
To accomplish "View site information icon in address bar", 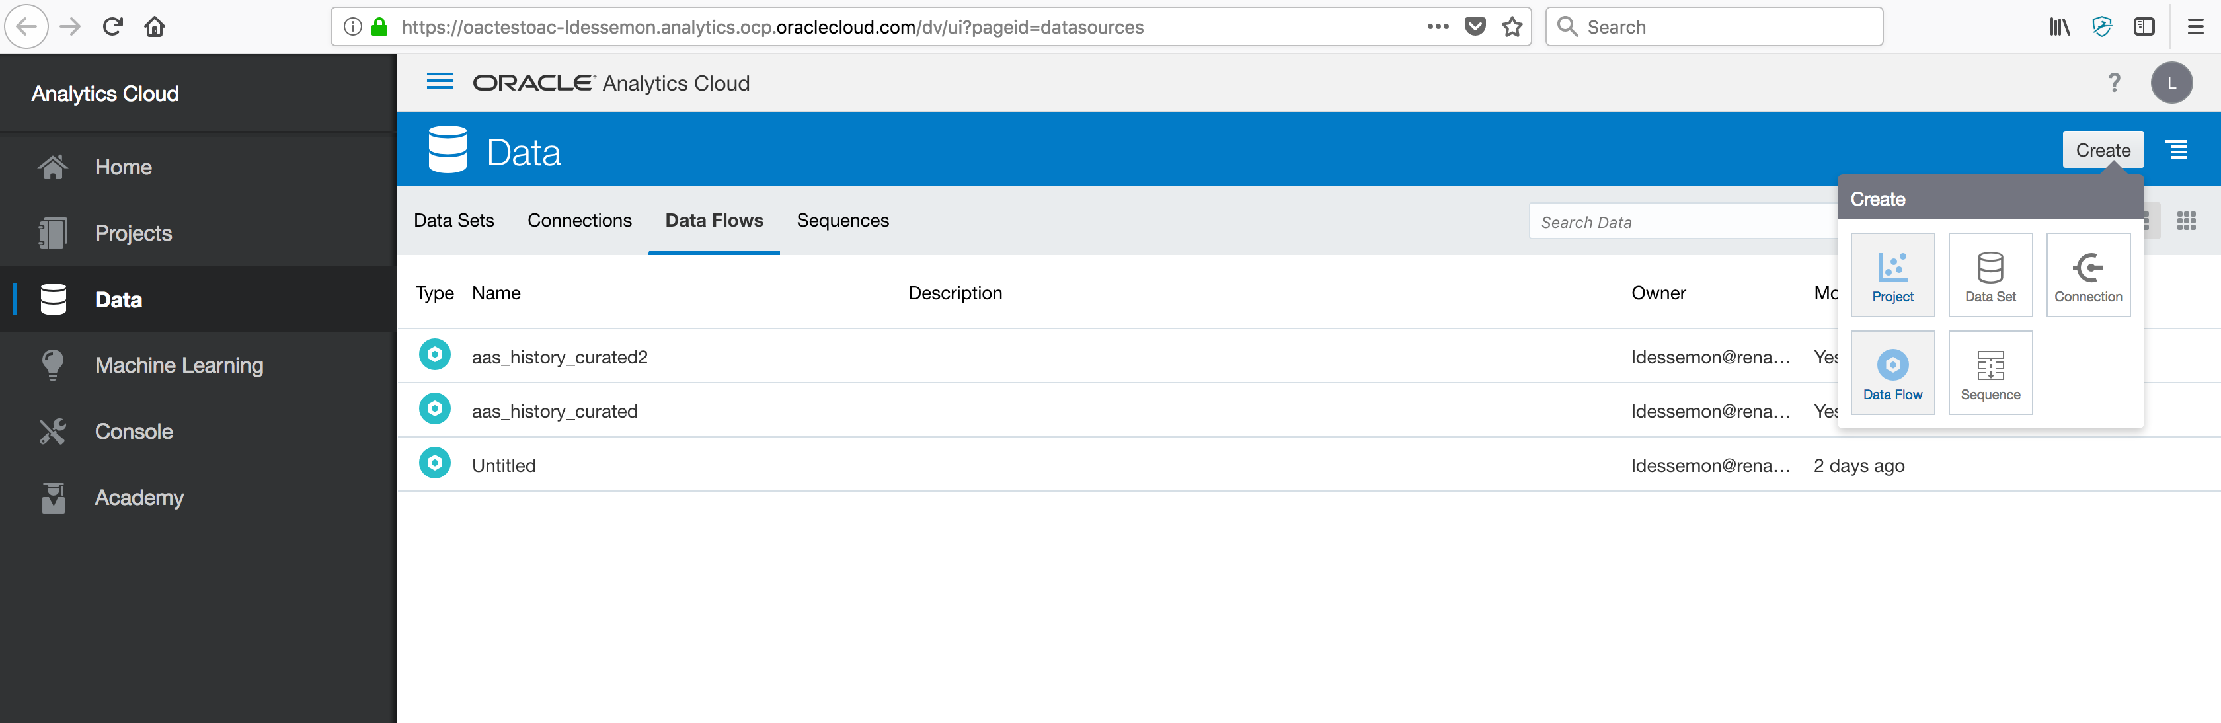I will click(x=352, y=26).
